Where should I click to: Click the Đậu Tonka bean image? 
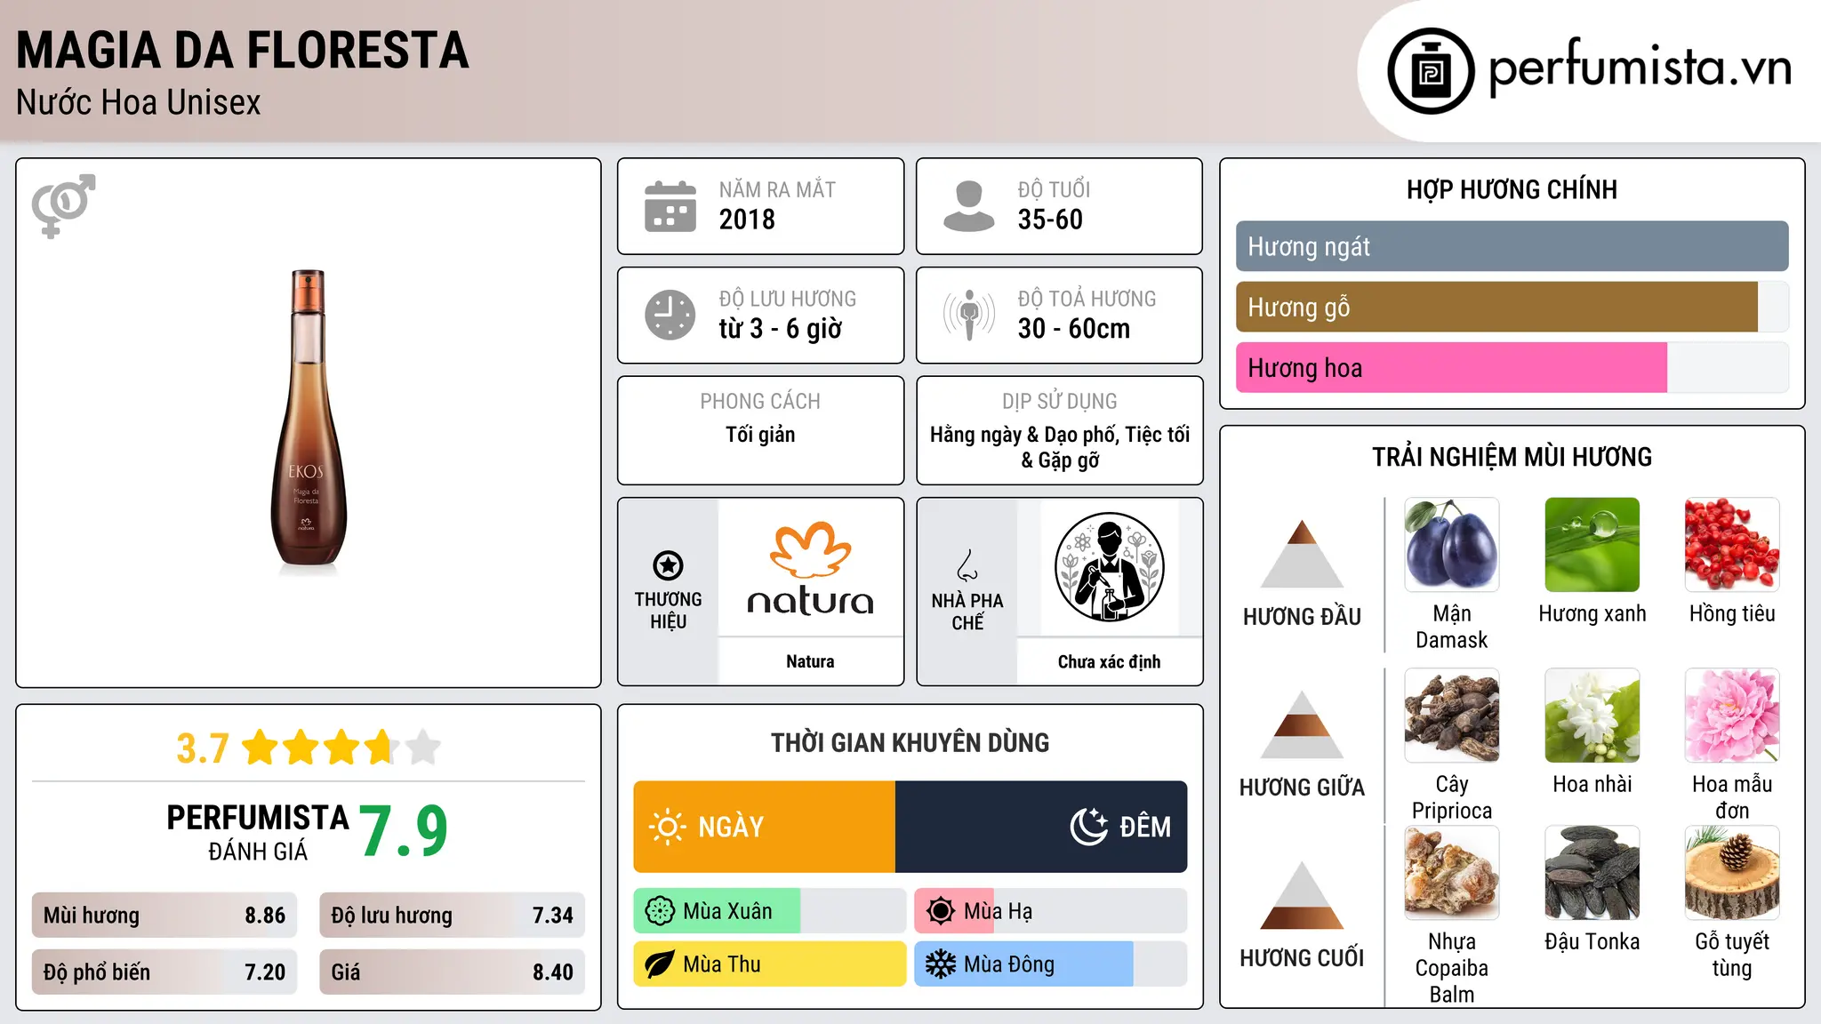pyautogui.click(x=1592, y=873)
